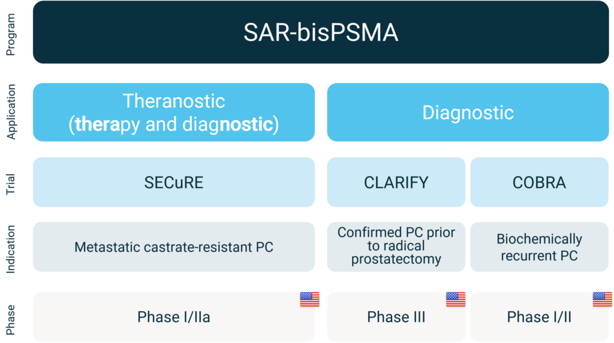Select the Phase I/II text
This screenshot has width=614, height=343.
click(539, 317)
